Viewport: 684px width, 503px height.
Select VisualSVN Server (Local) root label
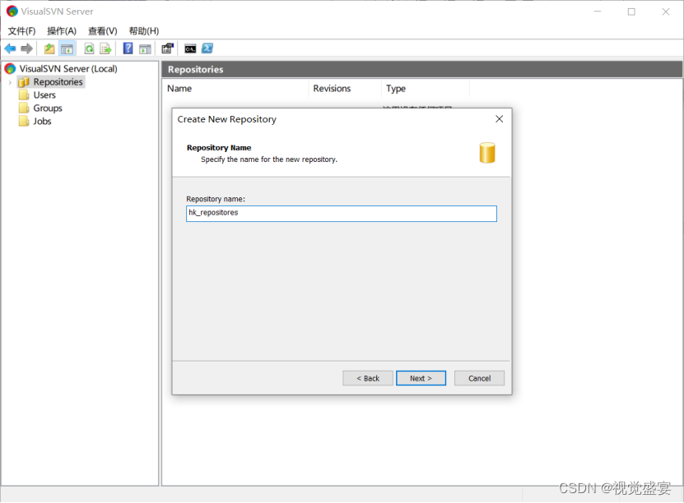(68, 69)
